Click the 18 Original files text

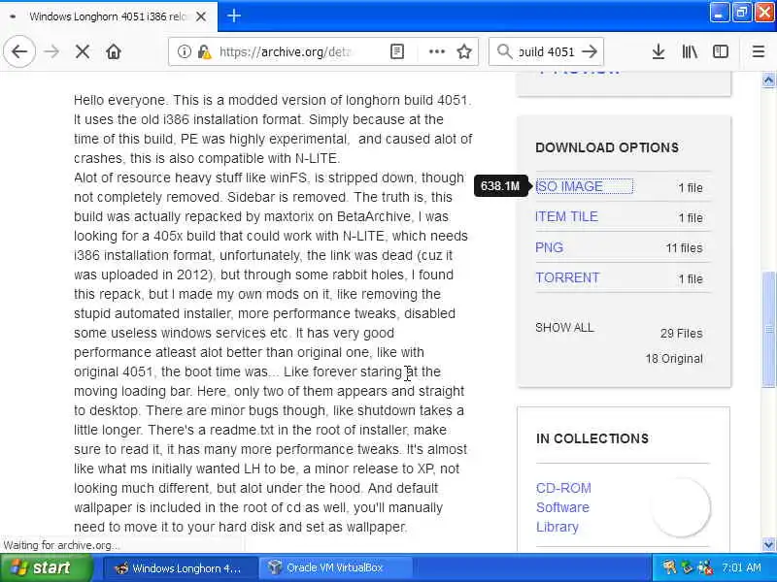point(674,359)
